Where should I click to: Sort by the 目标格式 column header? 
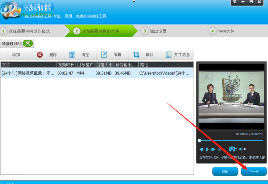tap(85, 65)
